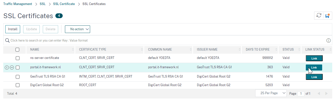This screenshot has height=100, width=334.
Task: Open more-options ellipsis on portal.it-framework.nl row
Action: 12,68
